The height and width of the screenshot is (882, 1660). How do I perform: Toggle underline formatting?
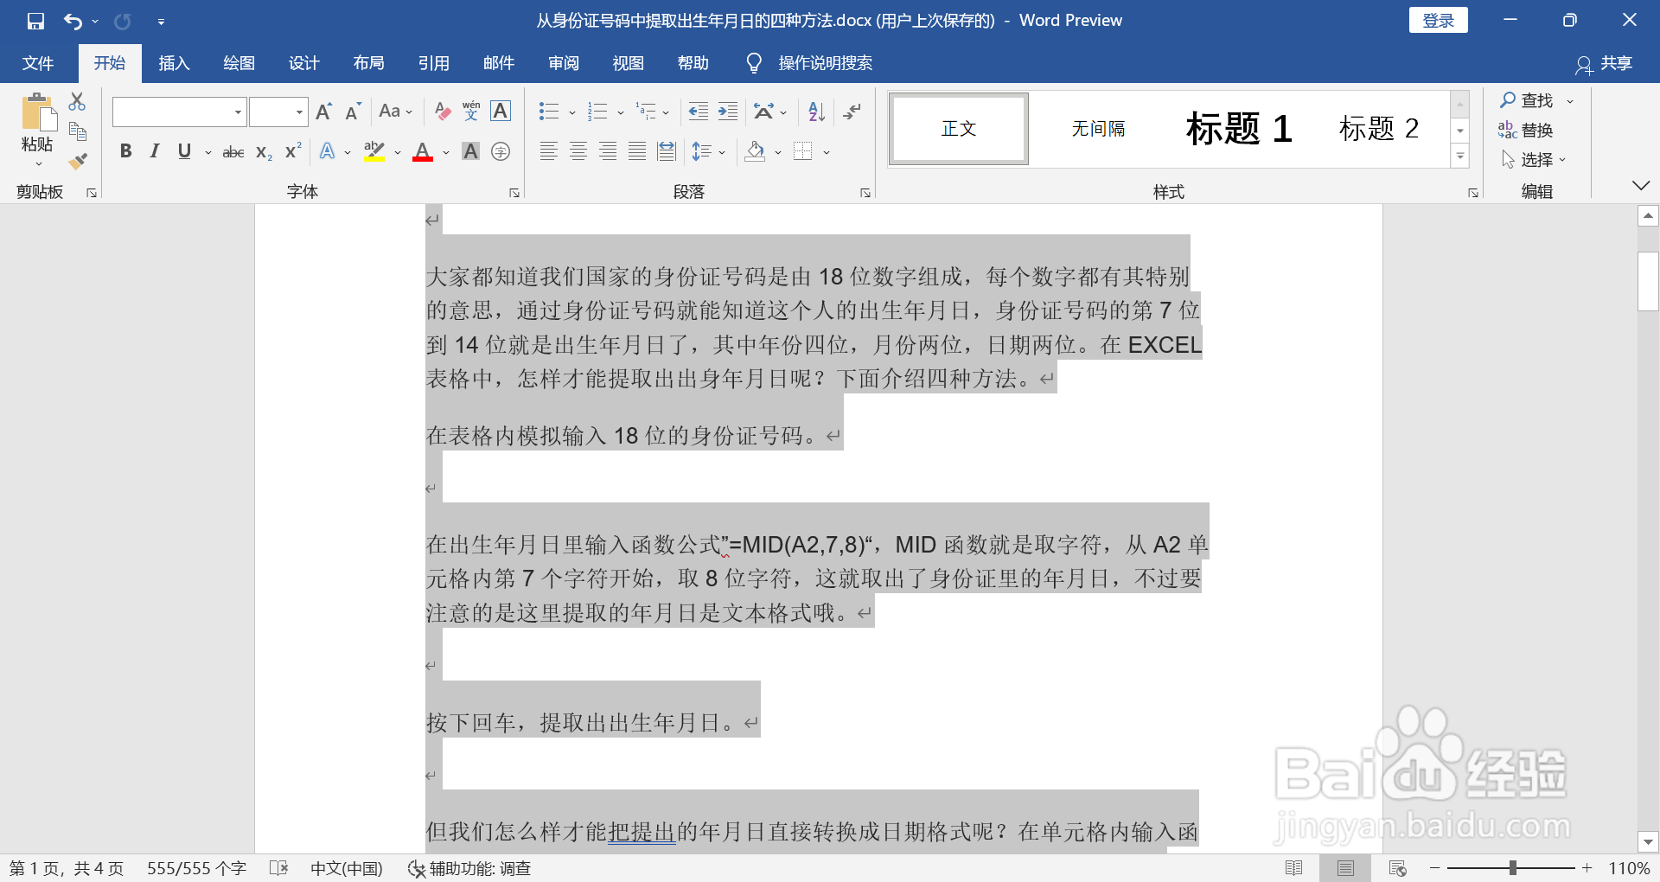click(x=184, y=151)
